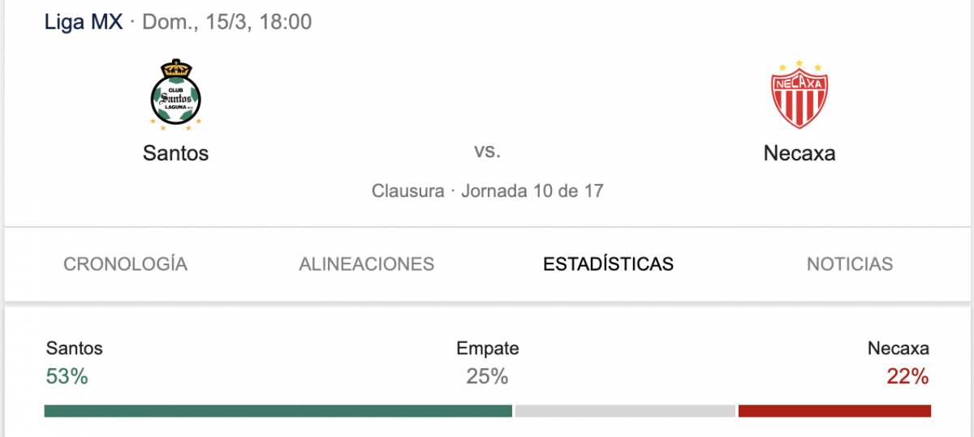Open the Noticias tab
Image resolution: width=974 pixels, height=437 pixels.
(850, 264)
